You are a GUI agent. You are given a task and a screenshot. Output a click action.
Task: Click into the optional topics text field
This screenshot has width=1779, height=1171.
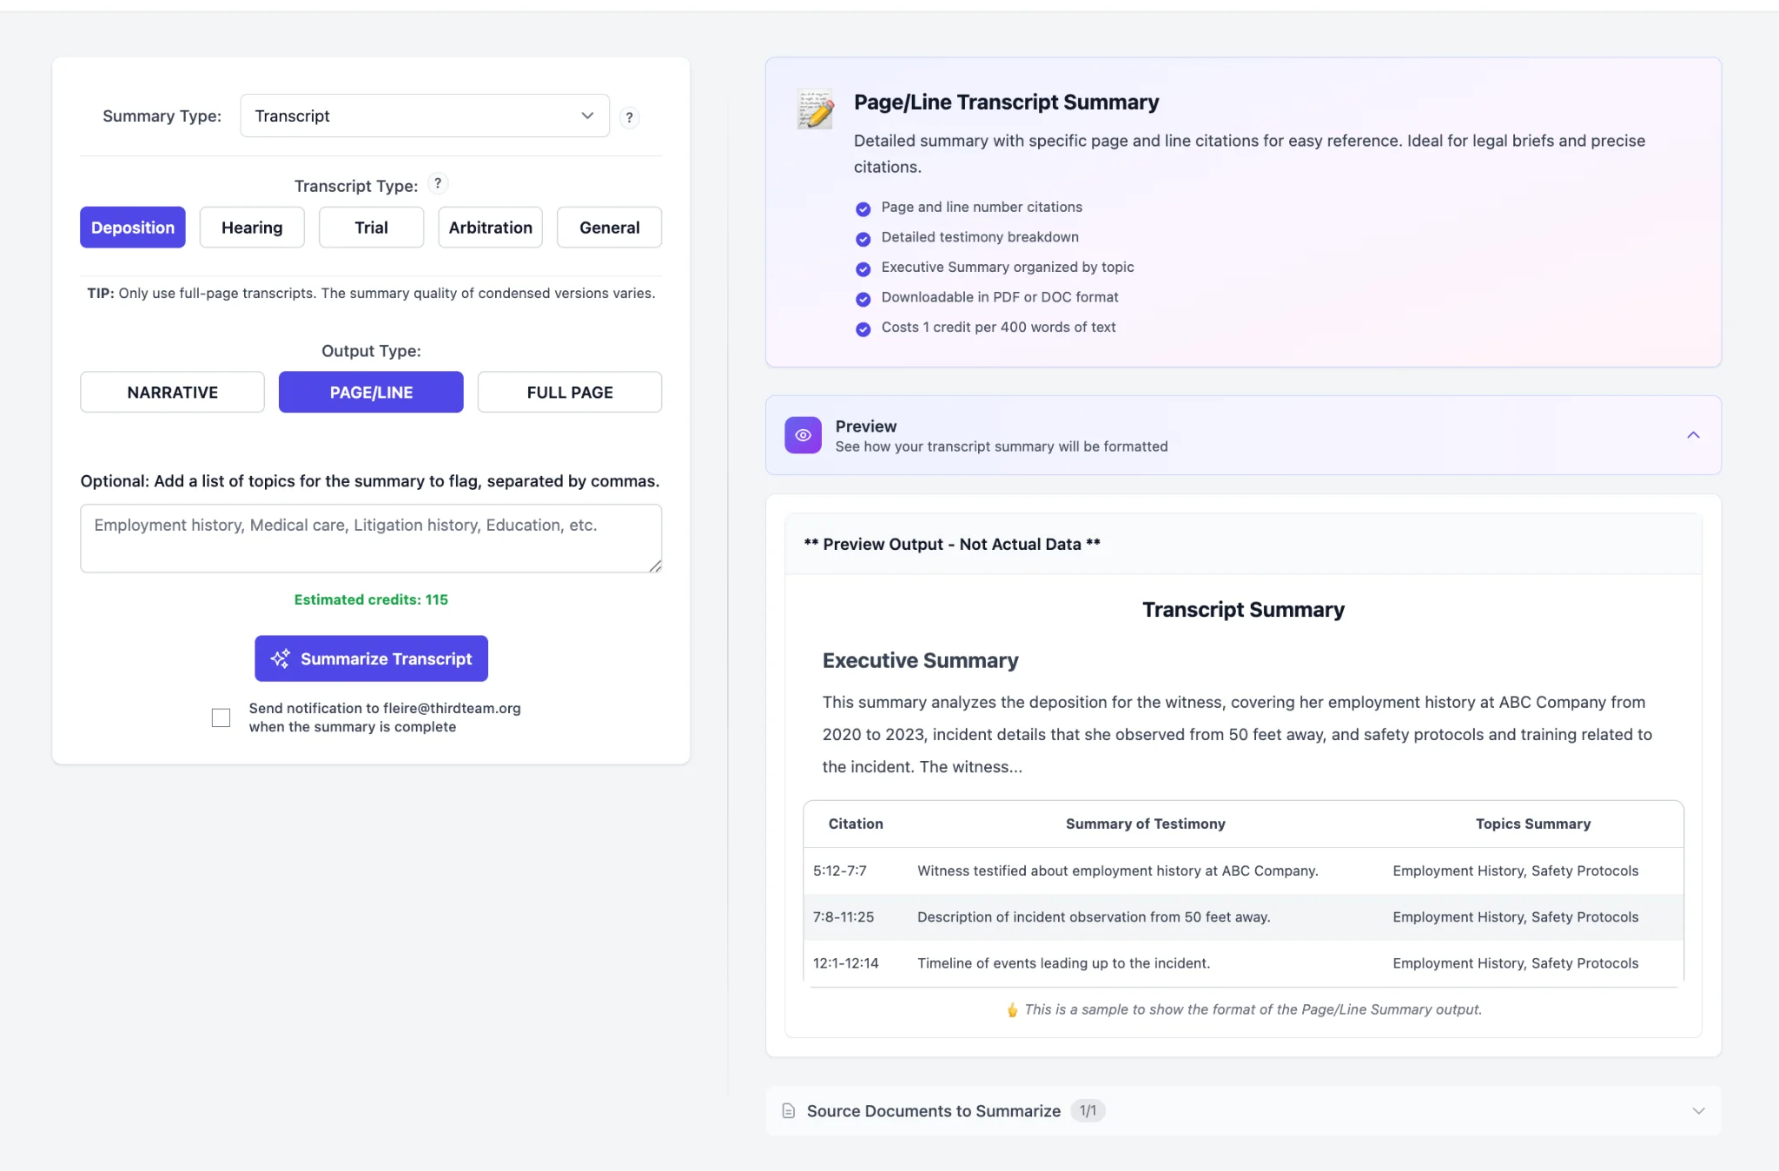click(371, 539)
